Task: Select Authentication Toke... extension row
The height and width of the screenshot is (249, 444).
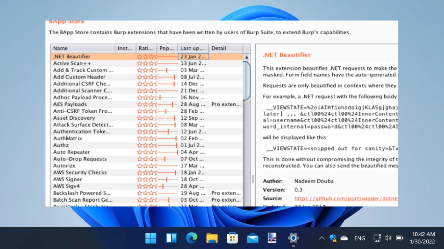Action: [147, 131]
